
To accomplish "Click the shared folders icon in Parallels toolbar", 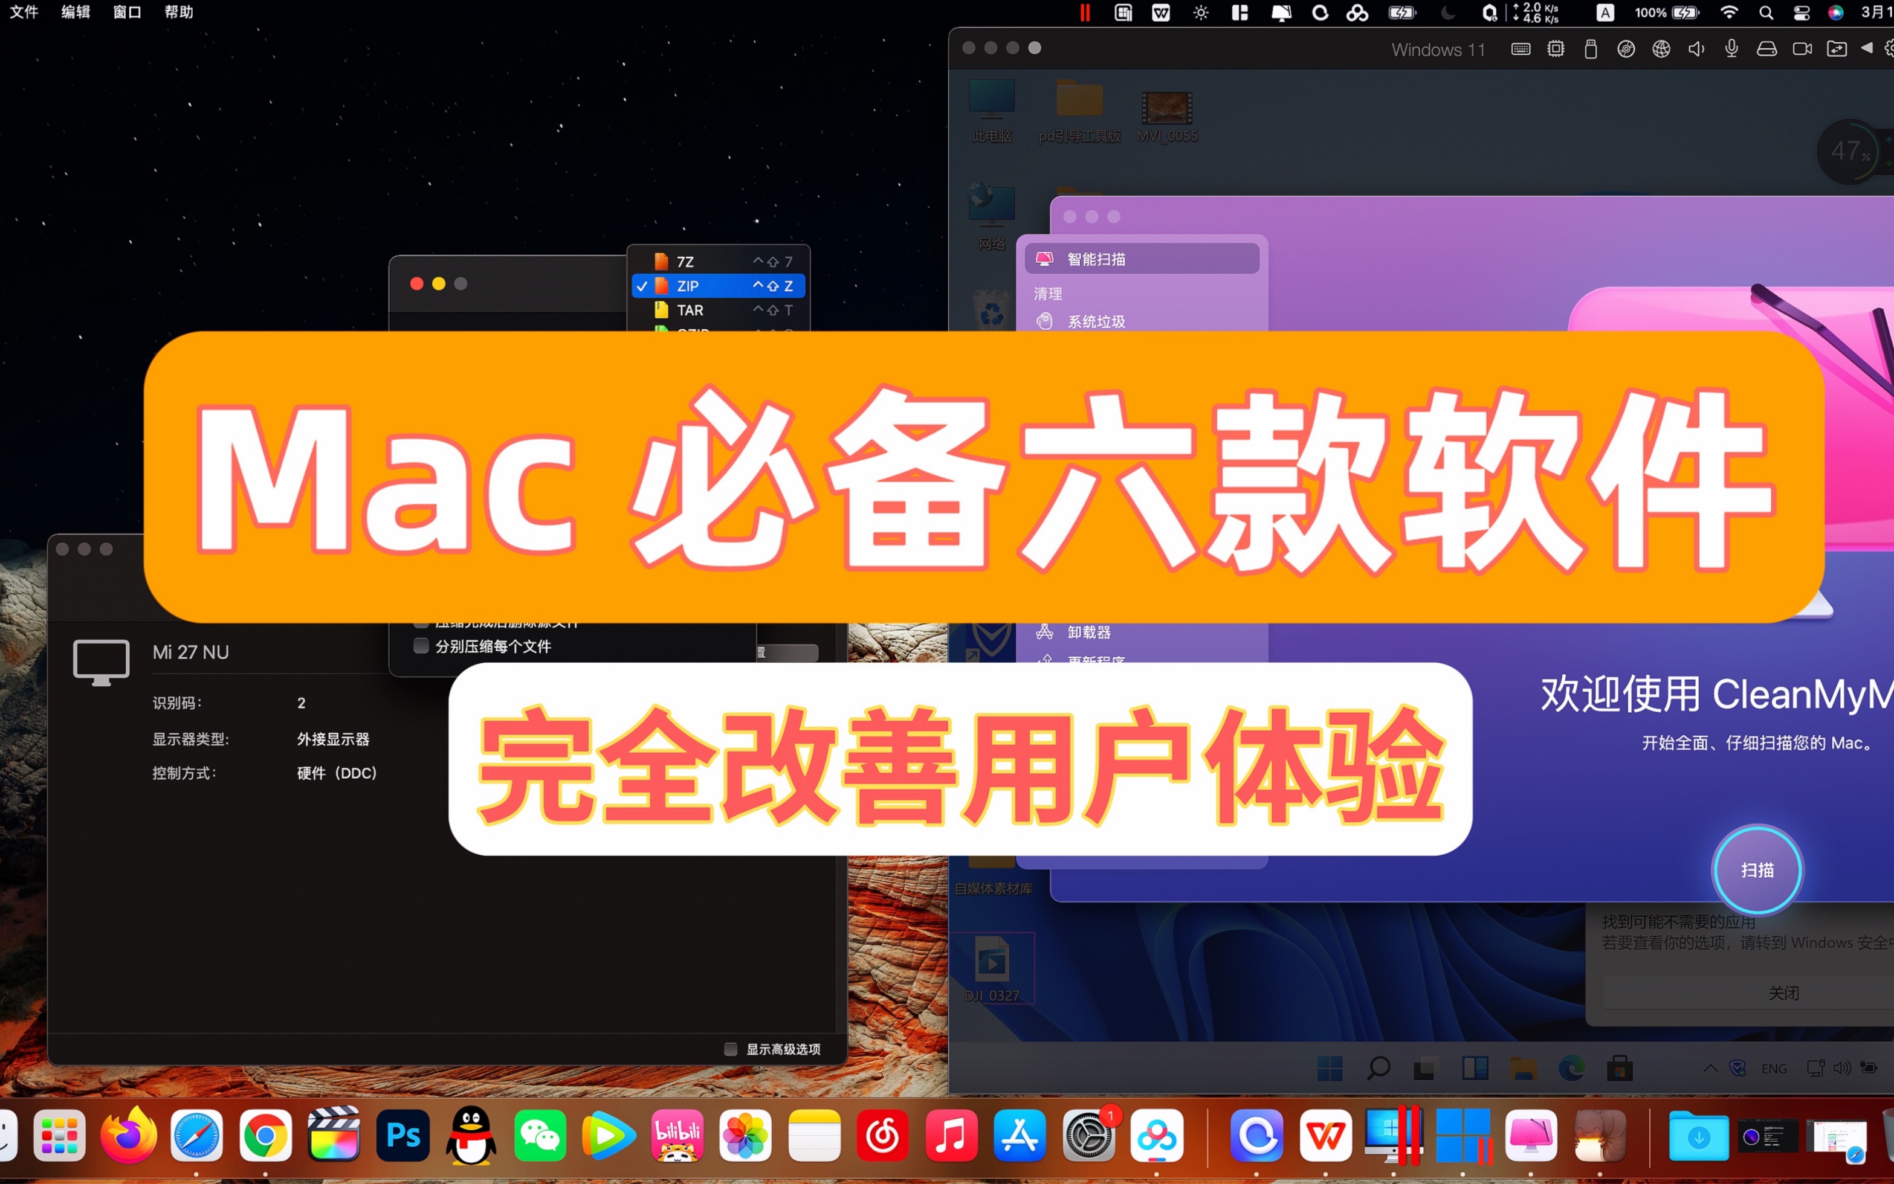I will (1836, 50).
